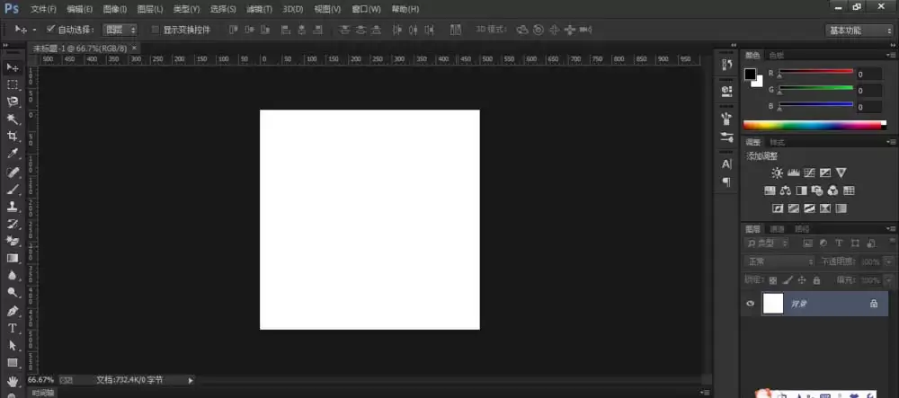Select the Blur tool
899x398 pixels.
pyautogui.click(x=13, y=276)
